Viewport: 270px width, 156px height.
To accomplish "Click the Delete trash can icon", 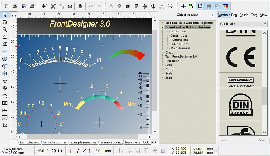I will coord(80,7).
